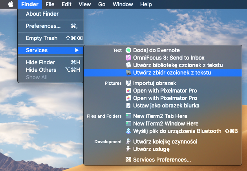Expand the Services submenu arrow
The image size is (247, 171).
pos(77,50)
